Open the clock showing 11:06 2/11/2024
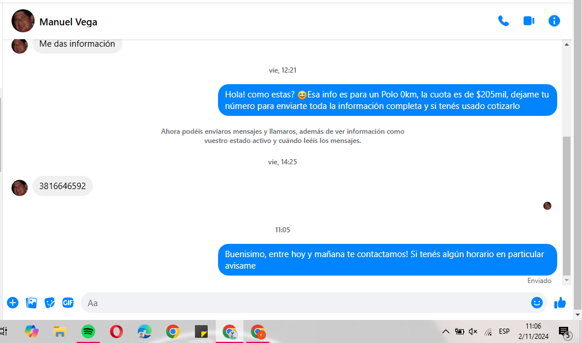582x343 pixels. (x=534, y=331)
